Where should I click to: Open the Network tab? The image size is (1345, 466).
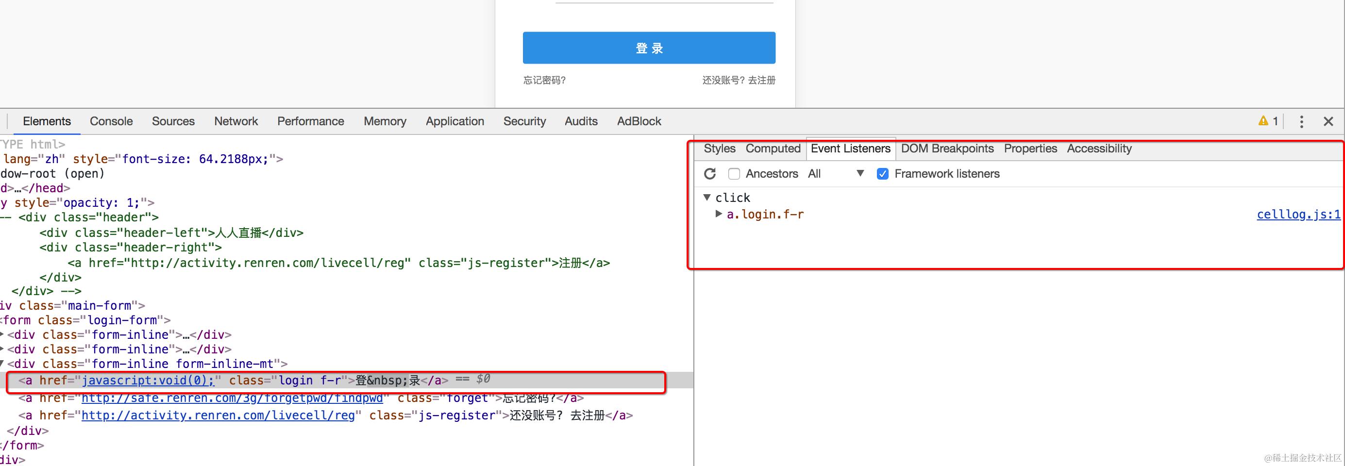coord(236,121)
